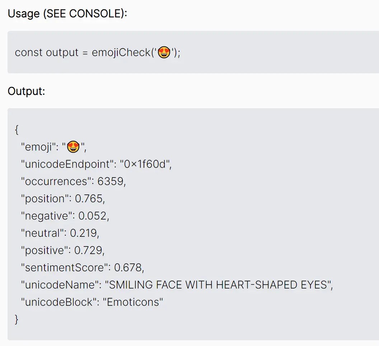Click the unicodeEndpoint value "0x1f60d"
This screenshot has height=346, width=379.
click(x=144, y=164)
